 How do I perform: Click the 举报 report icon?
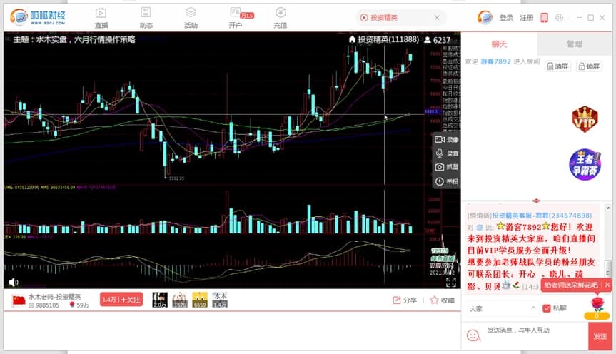click(x=447, y=181)
